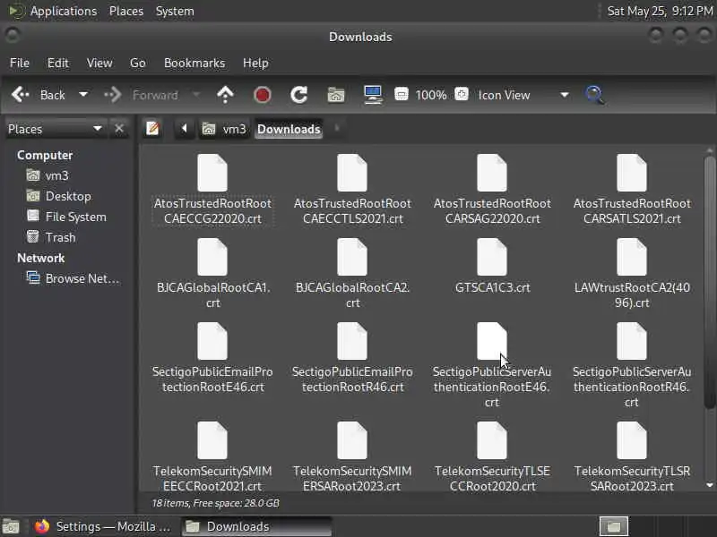Open the Back history dropdown arrow
The height and width of the screenshot is (537, 717).
83,95
